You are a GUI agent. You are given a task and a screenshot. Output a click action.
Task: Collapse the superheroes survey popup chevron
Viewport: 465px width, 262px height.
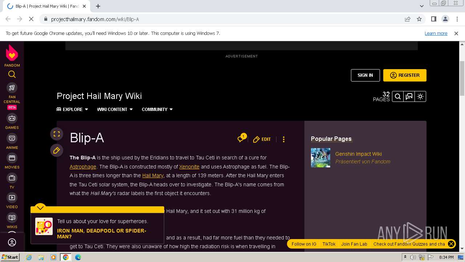tap(40, 208)
